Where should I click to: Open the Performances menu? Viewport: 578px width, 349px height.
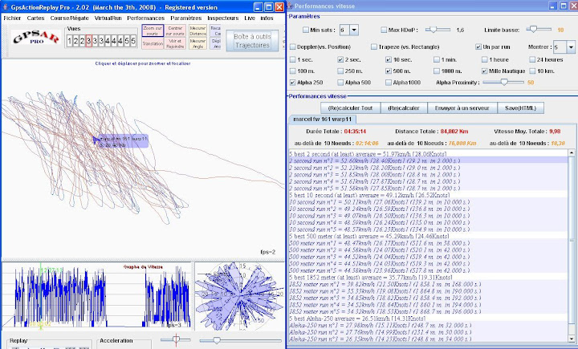coord(145,16)
